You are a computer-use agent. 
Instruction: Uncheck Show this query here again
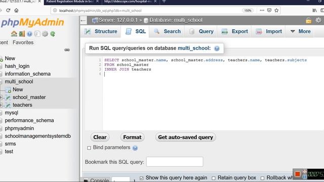coord(141,178)
